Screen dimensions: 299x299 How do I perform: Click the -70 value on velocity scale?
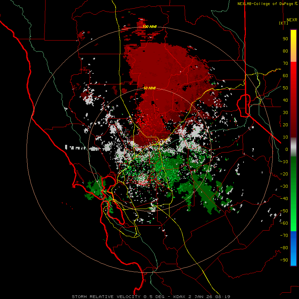point(284,236)
